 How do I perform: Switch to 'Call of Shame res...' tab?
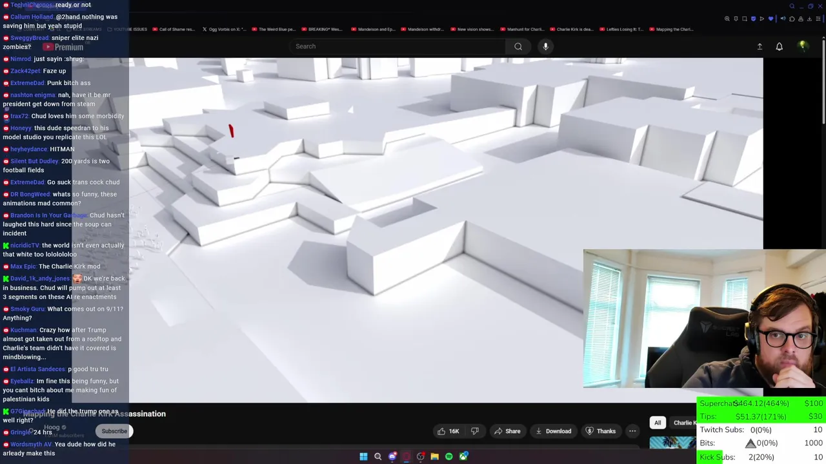[x=173, y=29]
